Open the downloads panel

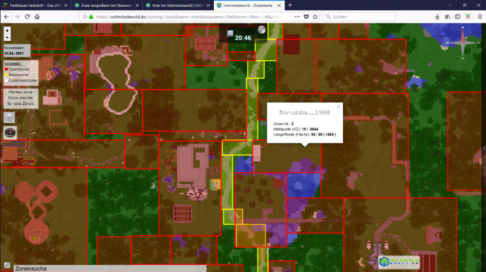437,17
